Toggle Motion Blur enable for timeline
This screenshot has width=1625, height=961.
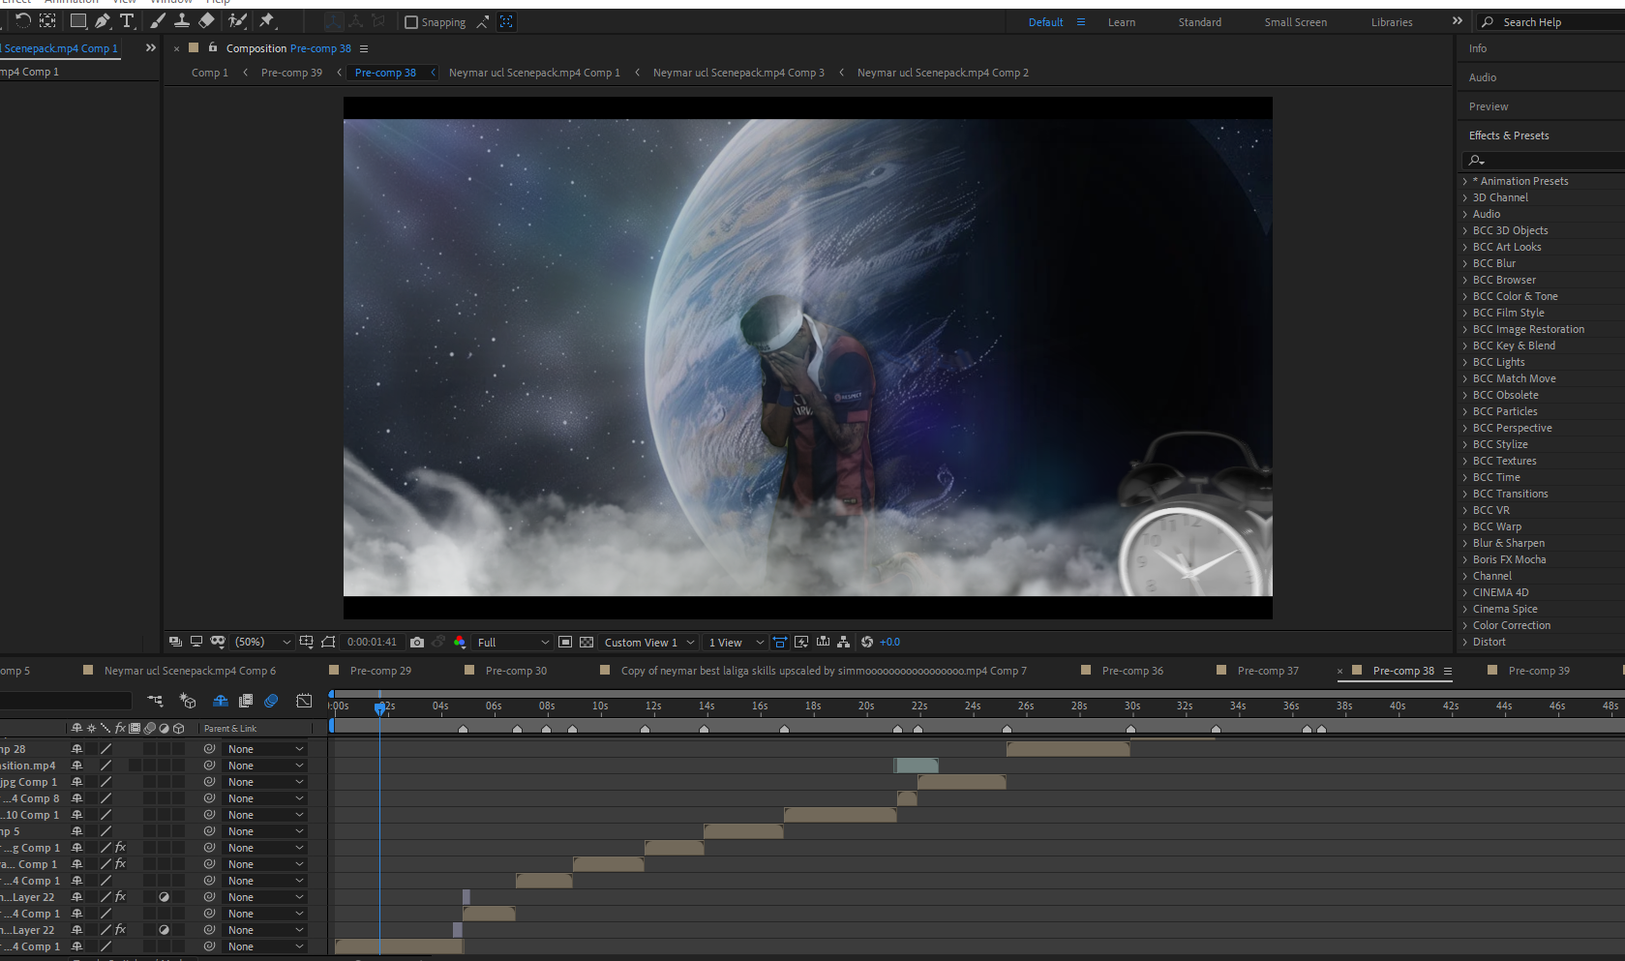(x=271, y=701)
